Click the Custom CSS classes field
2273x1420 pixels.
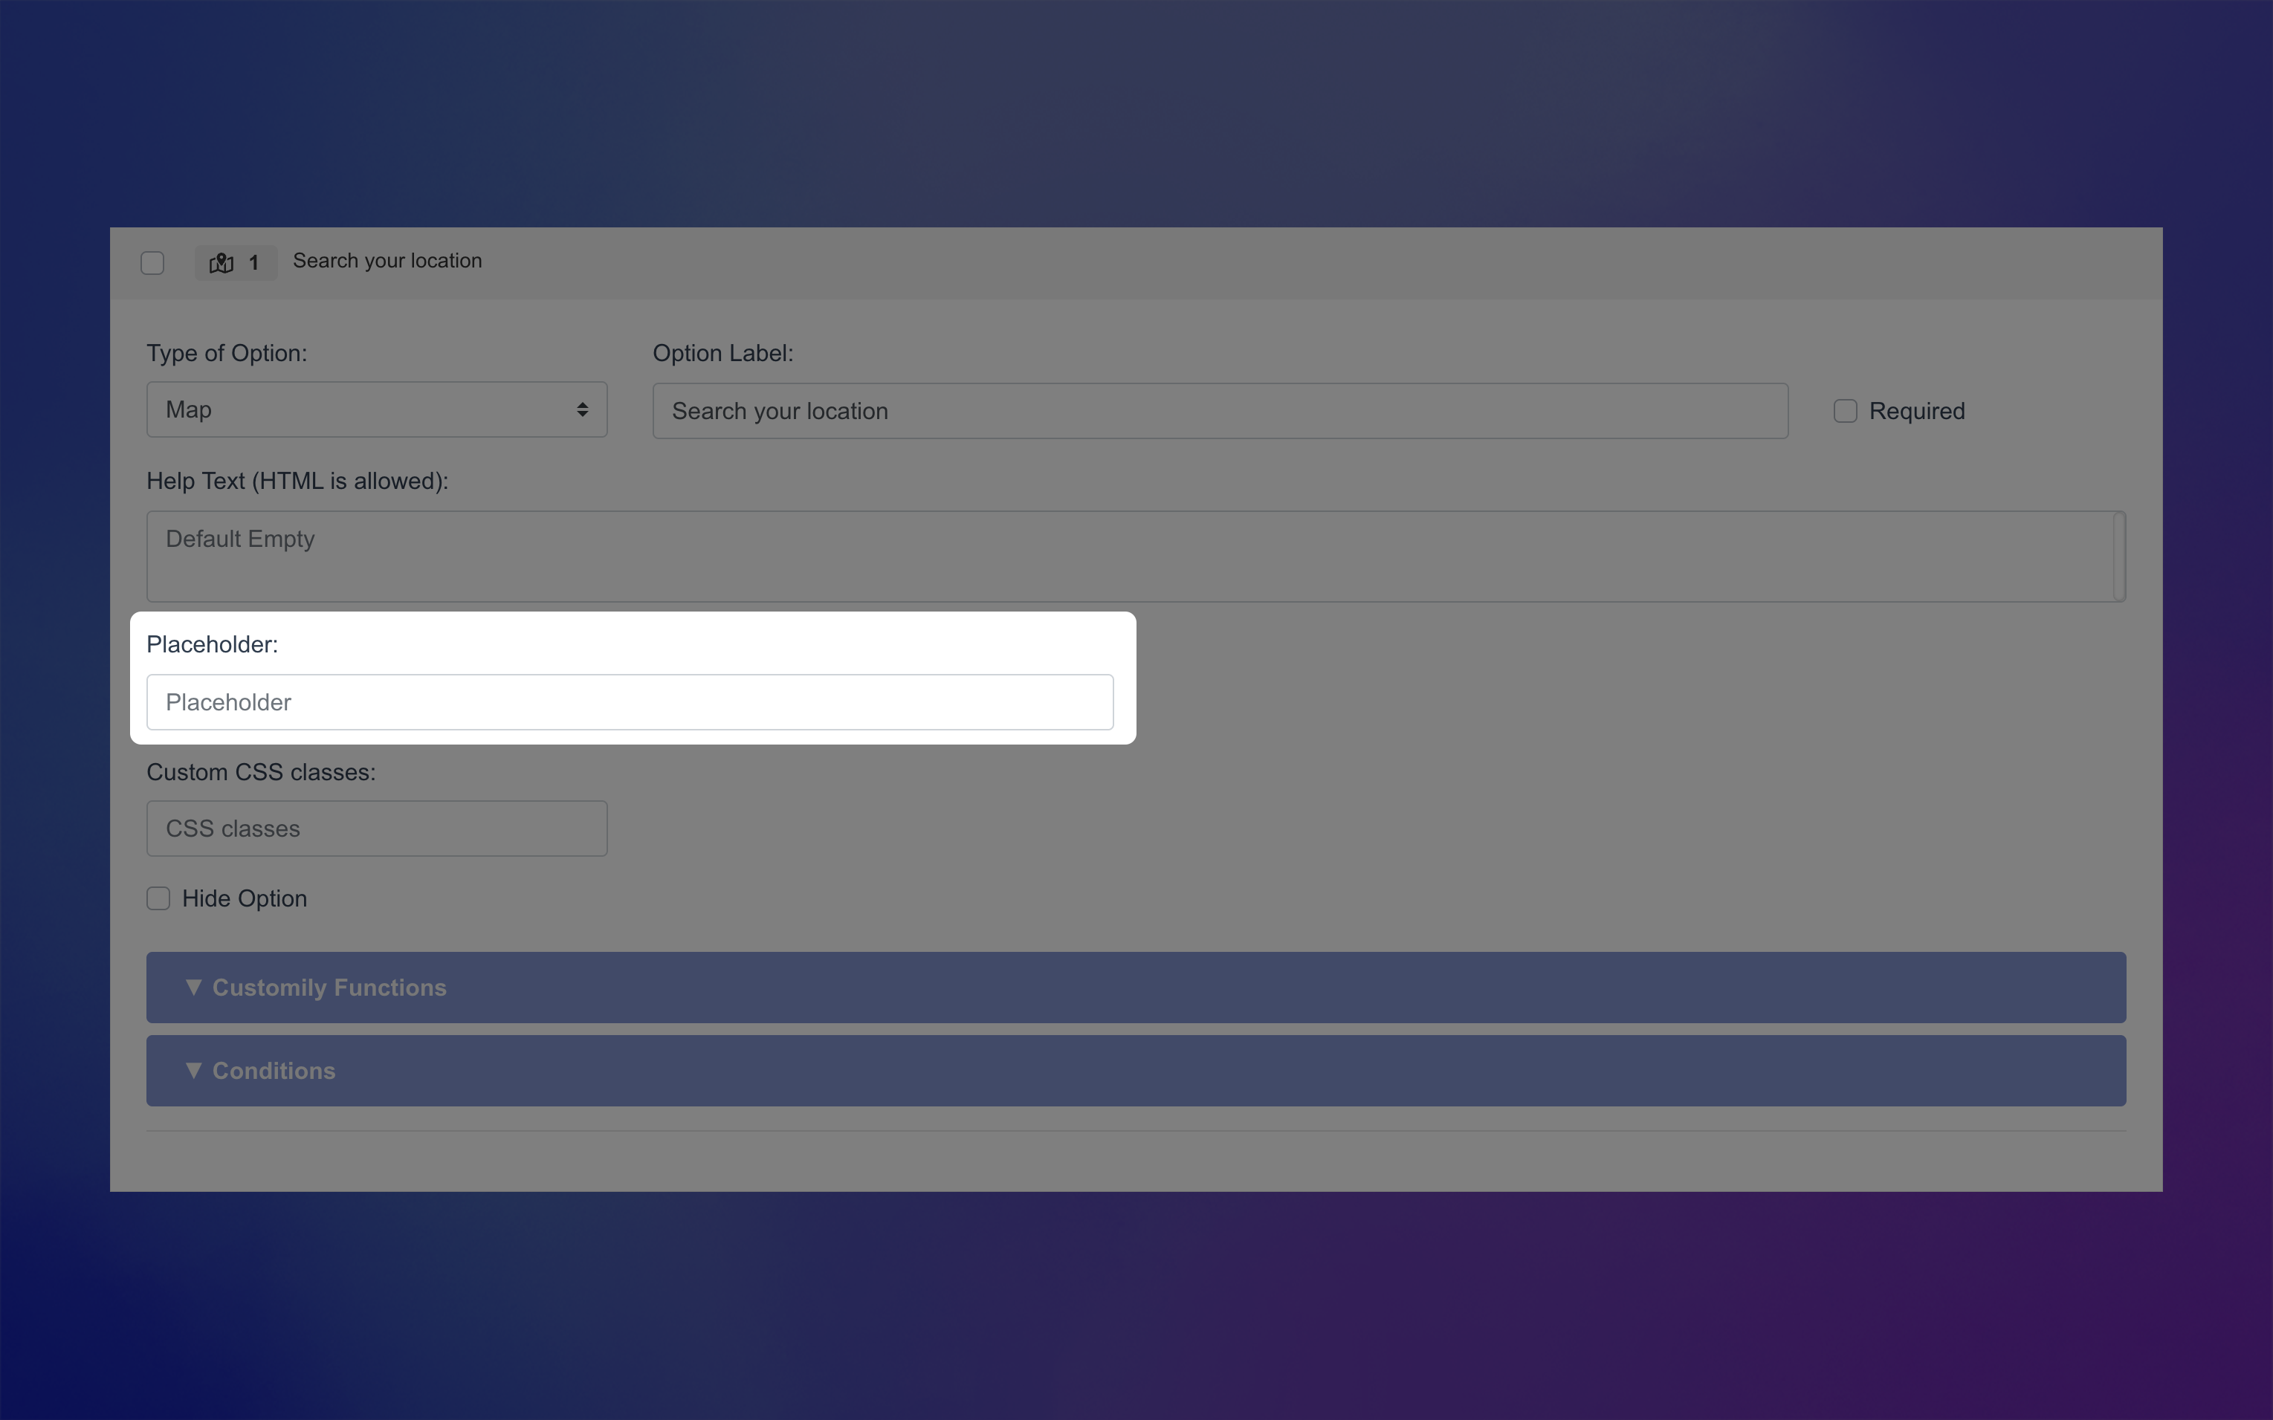click(375, 829)
